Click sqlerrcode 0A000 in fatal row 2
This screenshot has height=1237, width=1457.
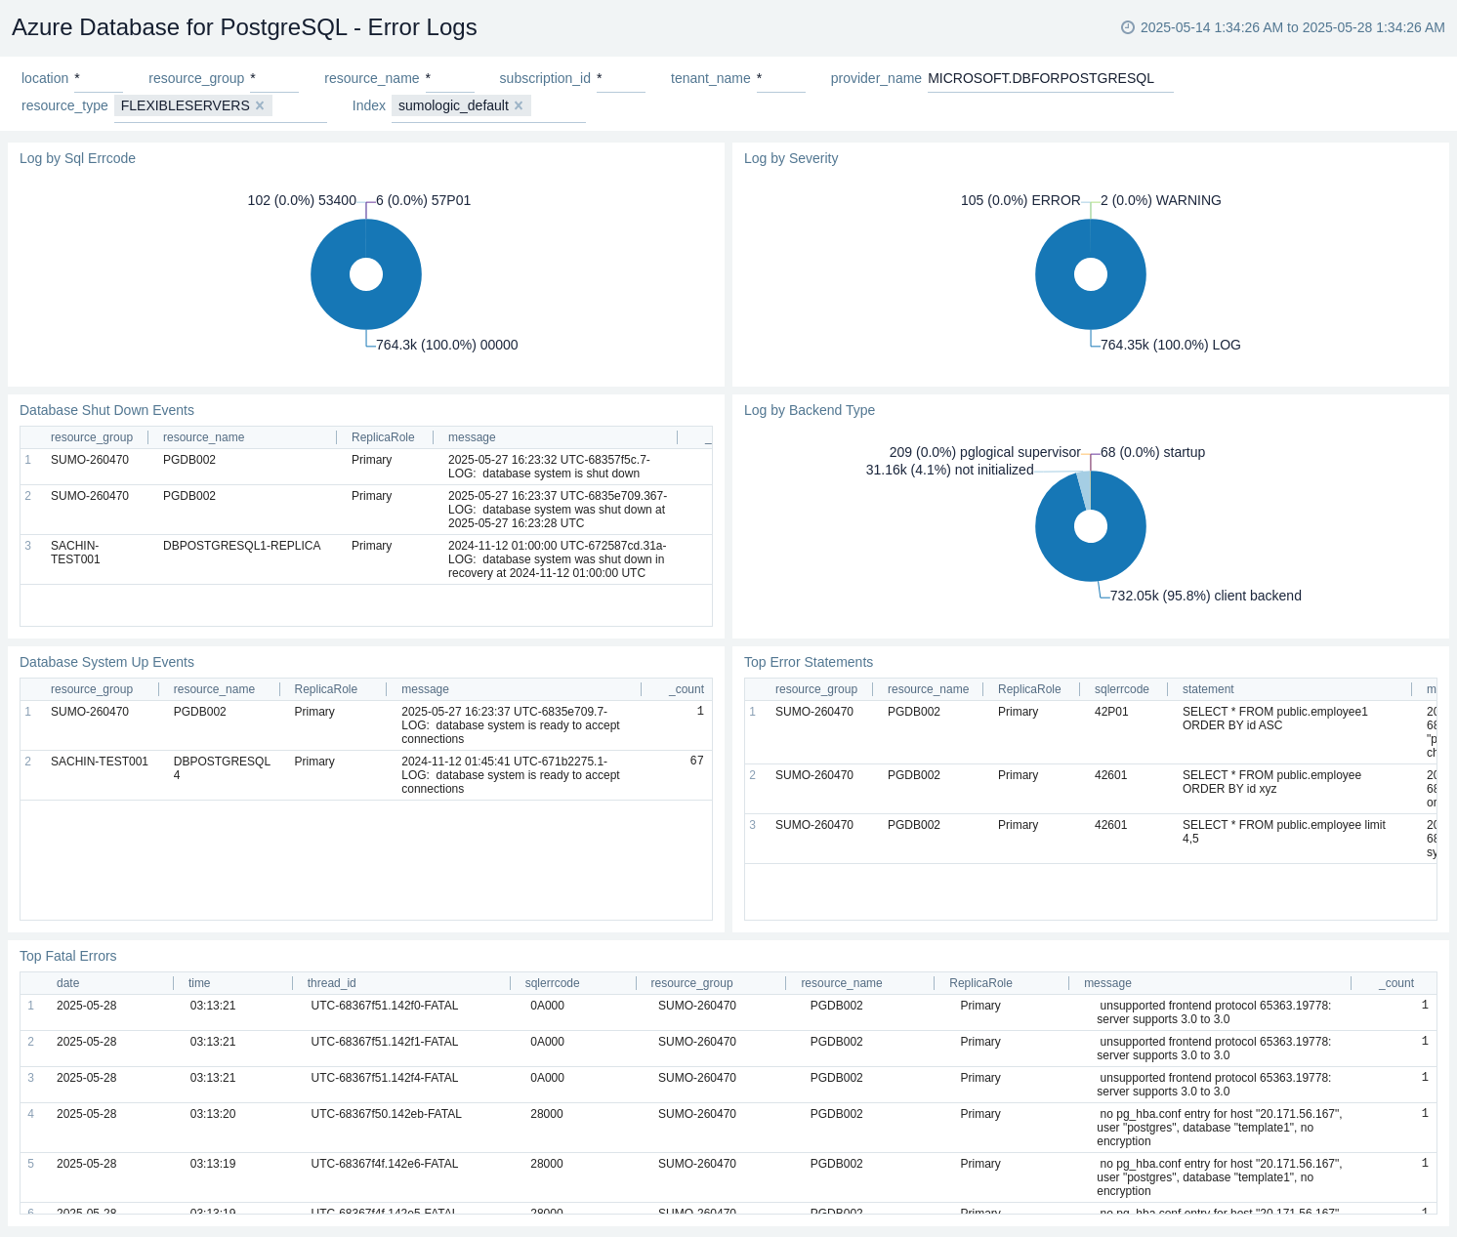tap(547, 1042)
